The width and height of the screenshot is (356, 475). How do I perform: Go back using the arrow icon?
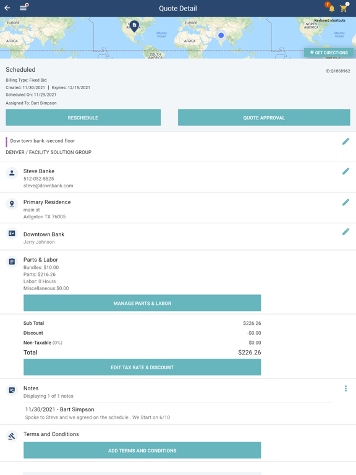point(7,8)
